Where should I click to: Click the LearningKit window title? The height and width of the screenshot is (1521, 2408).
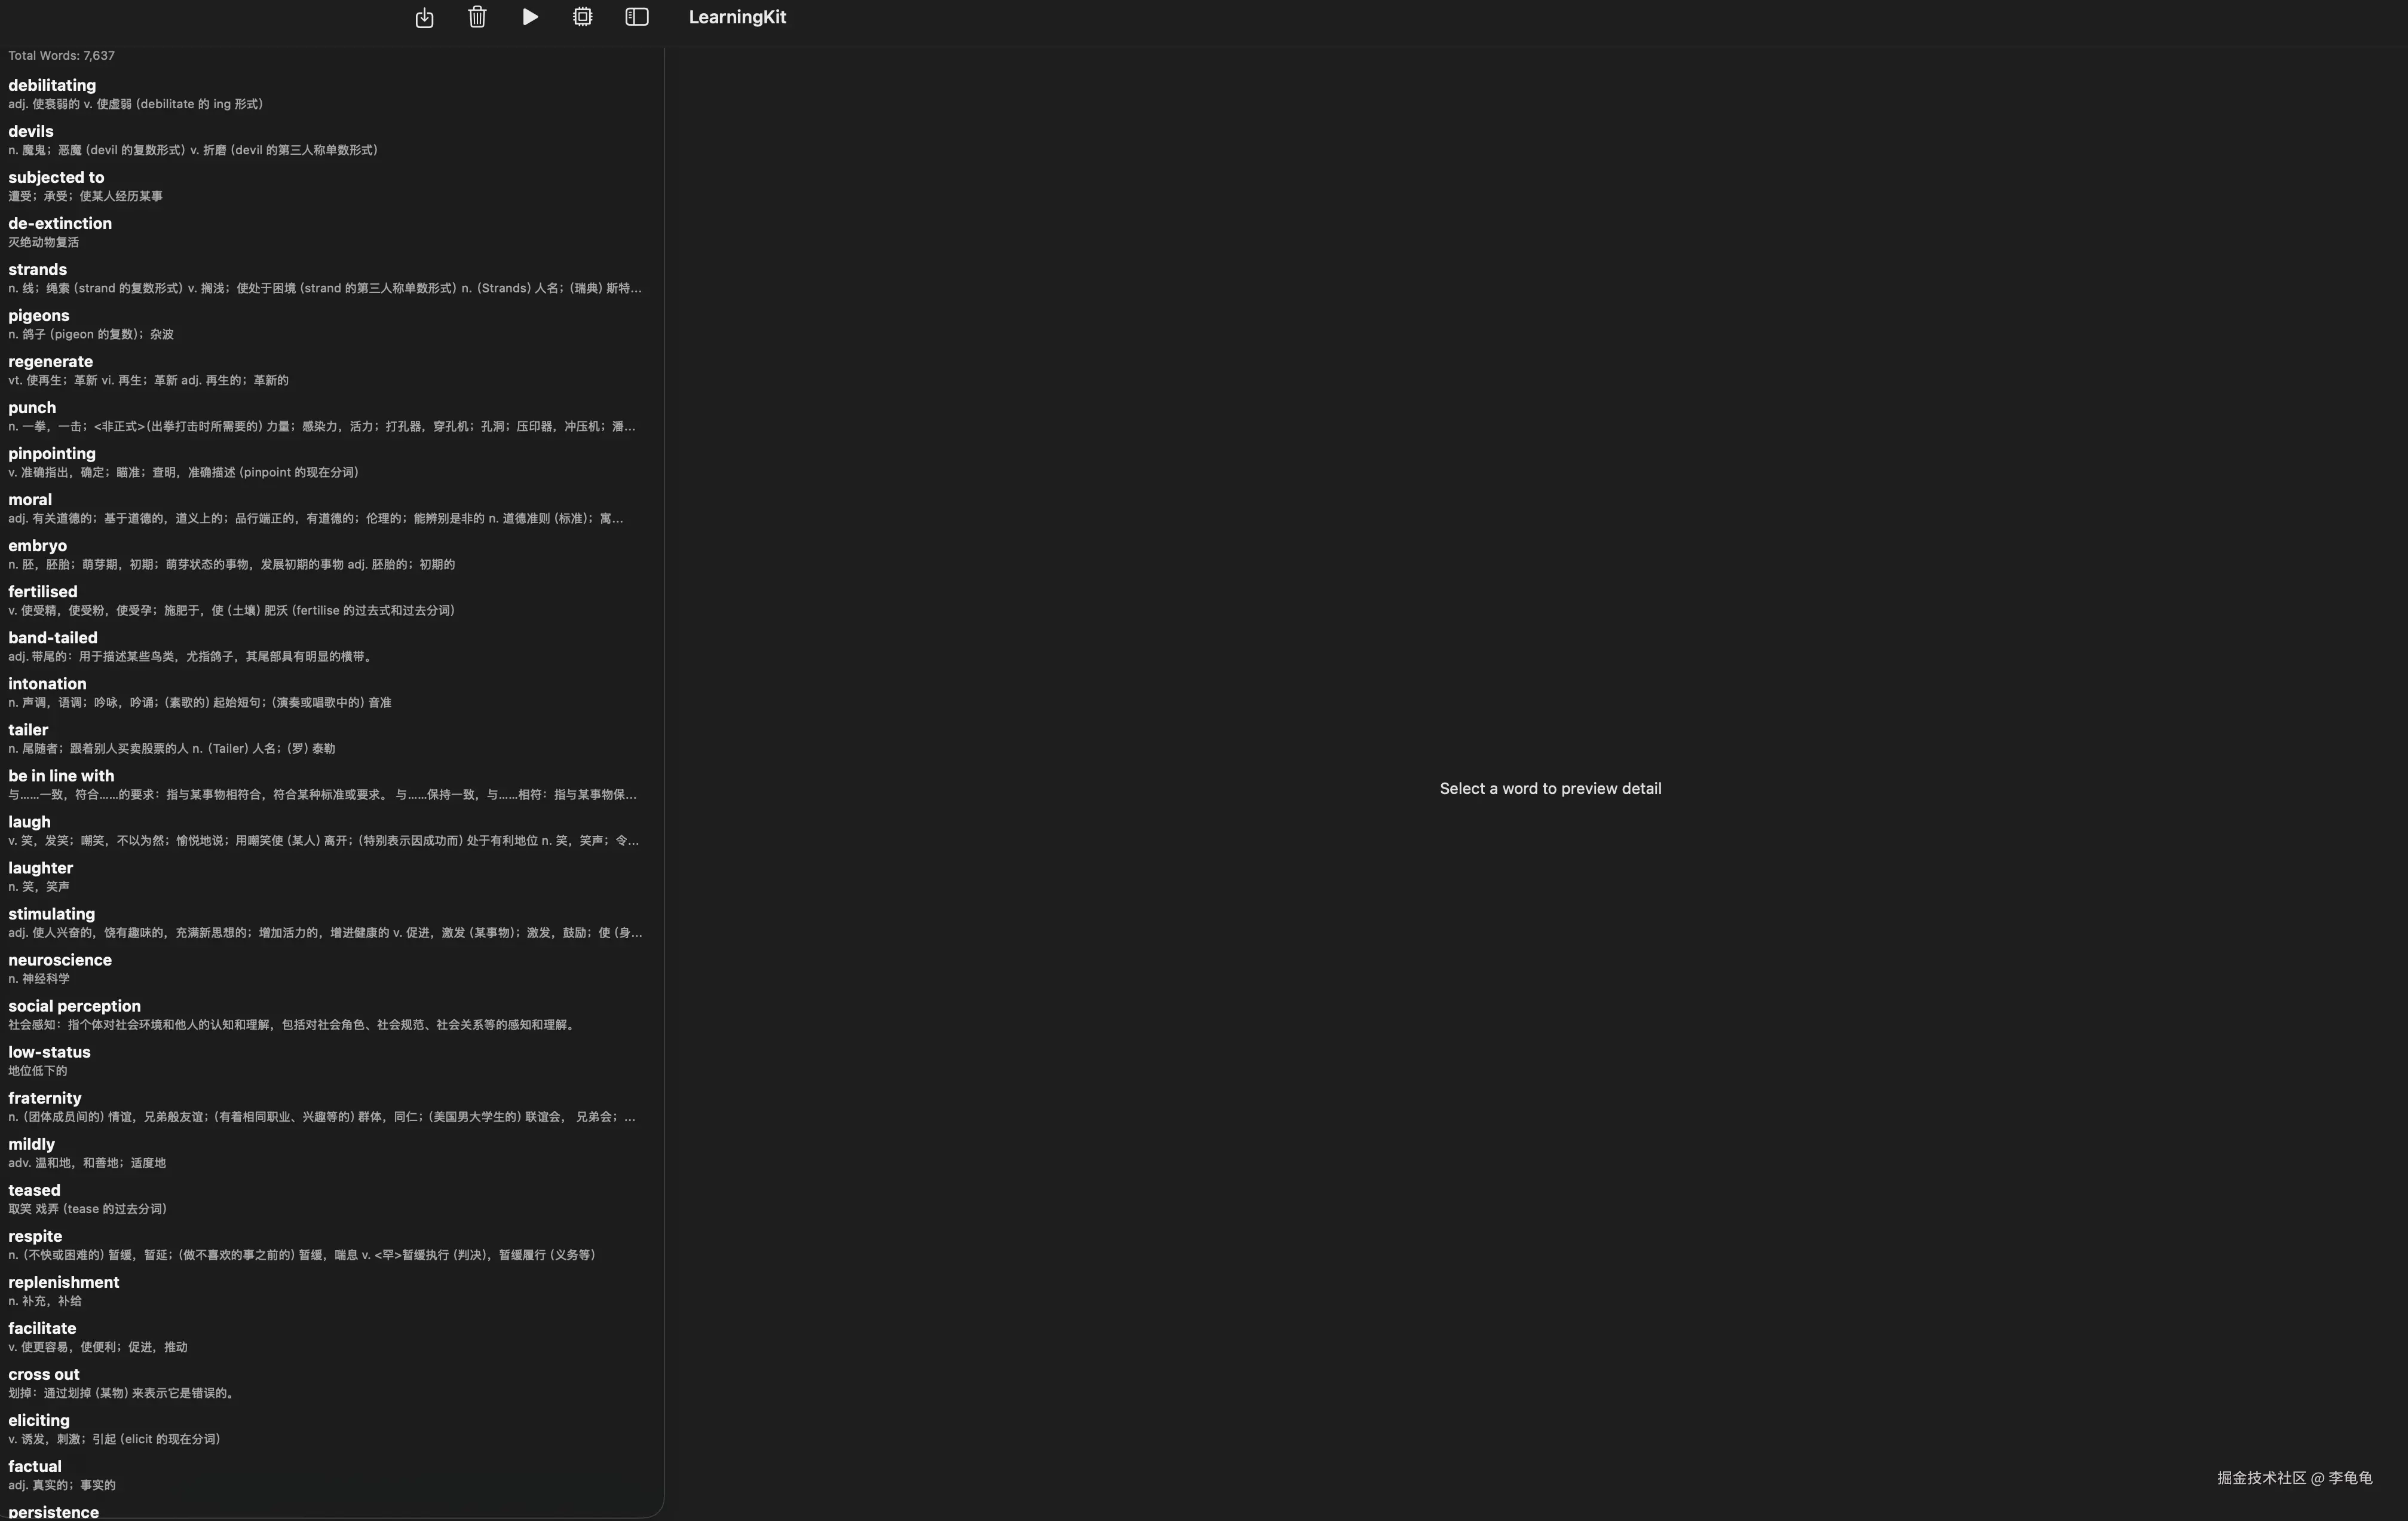737,17
